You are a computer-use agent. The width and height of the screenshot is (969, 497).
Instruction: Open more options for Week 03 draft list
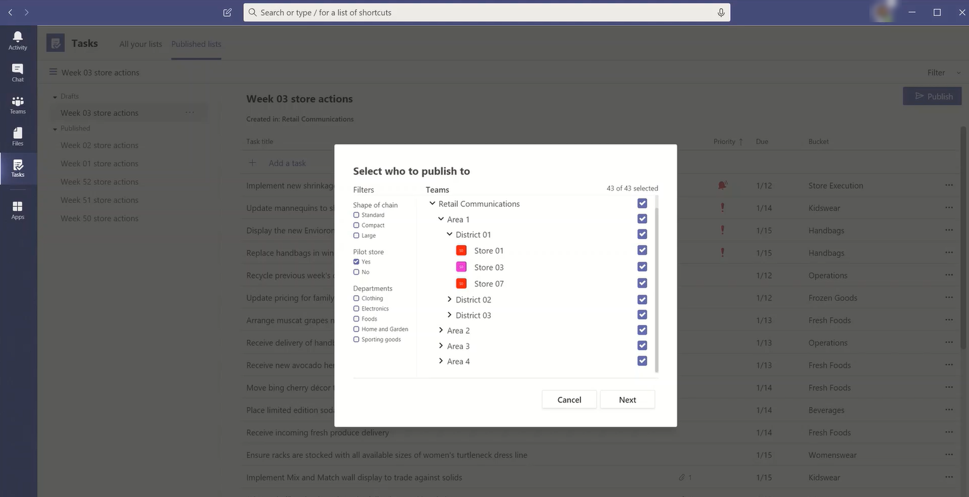tap(190, 112)
